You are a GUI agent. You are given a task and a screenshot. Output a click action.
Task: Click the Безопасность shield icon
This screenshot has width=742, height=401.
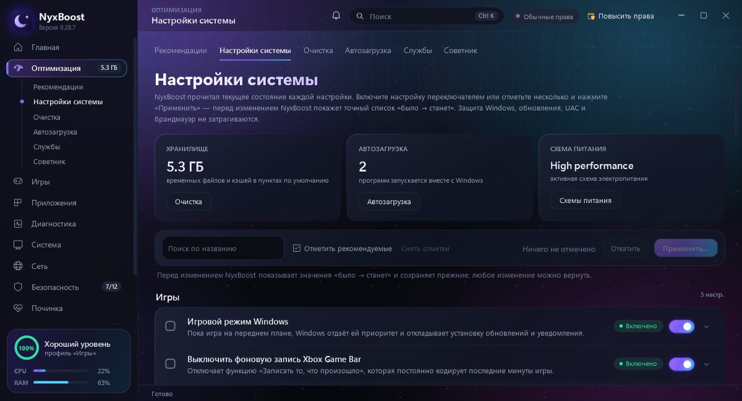tap(19, 287)
